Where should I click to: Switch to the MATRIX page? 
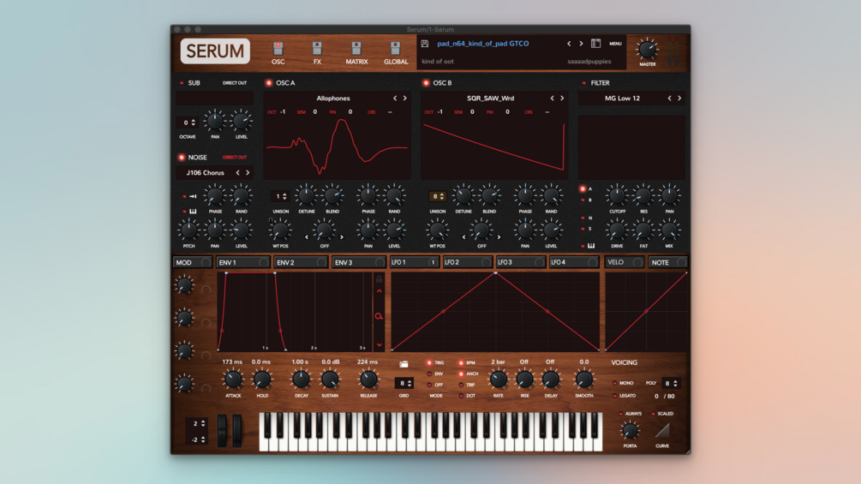tap(356, 54)
